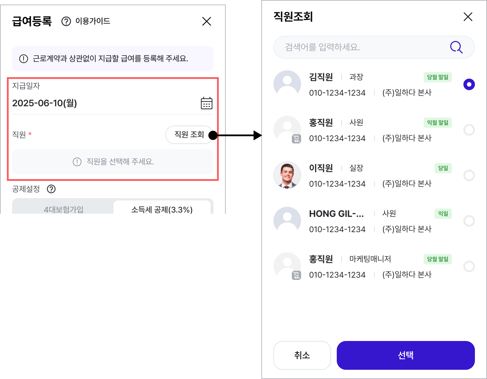Click the name 김직원
Screen dimensions: 487x379
[x=321, y=77]
